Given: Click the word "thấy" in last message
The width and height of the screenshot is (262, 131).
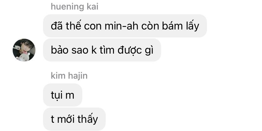Looking at the screenshot, I should click(88, 119).
